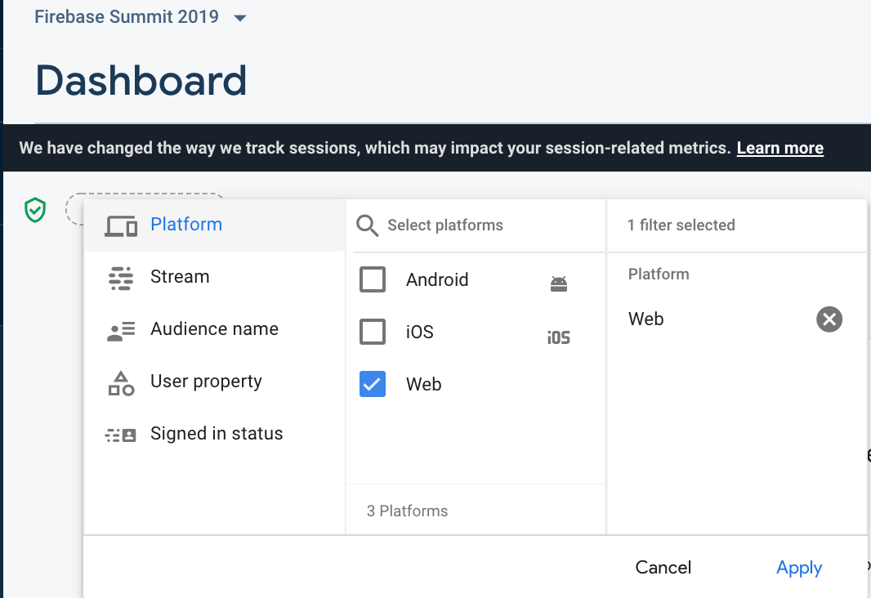Open the Learn more link
The image size is (871, 598).
click(779, 148)
